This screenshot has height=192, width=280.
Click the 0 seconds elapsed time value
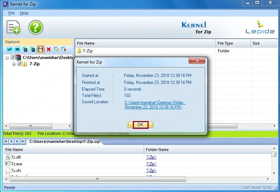(x=133, y=89)
